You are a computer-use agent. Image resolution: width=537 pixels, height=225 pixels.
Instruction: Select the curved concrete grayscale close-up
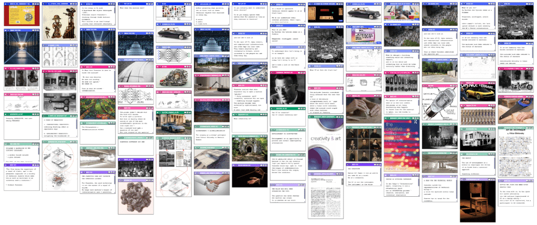pos(135,71)
